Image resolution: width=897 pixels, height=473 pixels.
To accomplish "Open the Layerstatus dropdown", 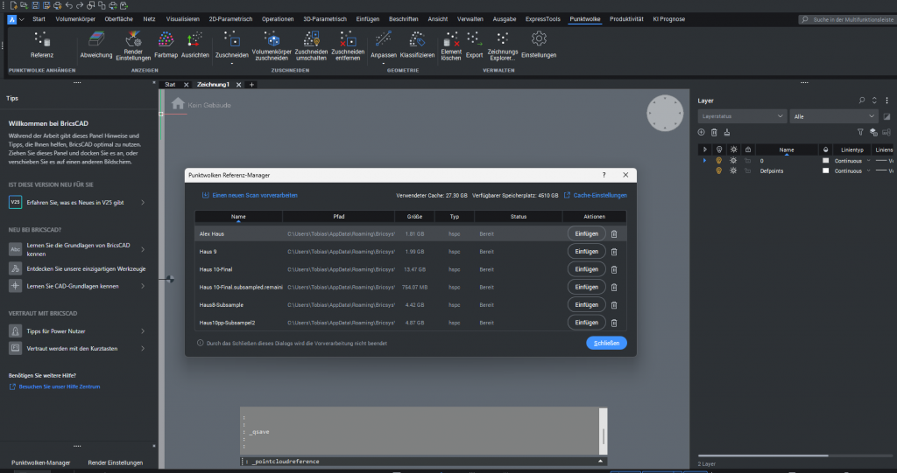I will point(741,115).
